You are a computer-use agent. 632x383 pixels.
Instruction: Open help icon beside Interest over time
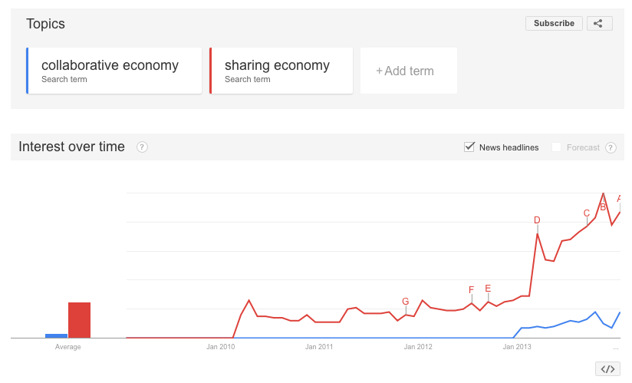click(x=142, y=147)
